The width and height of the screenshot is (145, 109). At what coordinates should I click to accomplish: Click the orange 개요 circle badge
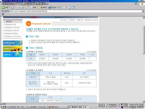(28, 24)
